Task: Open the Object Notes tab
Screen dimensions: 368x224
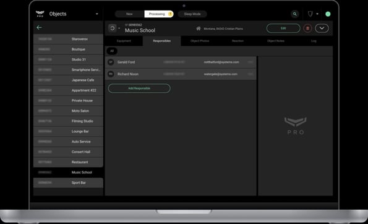Action: [275, 41]
